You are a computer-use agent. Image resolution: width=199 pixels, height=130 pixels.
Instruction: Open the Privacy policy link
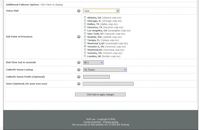pos(111,122)
